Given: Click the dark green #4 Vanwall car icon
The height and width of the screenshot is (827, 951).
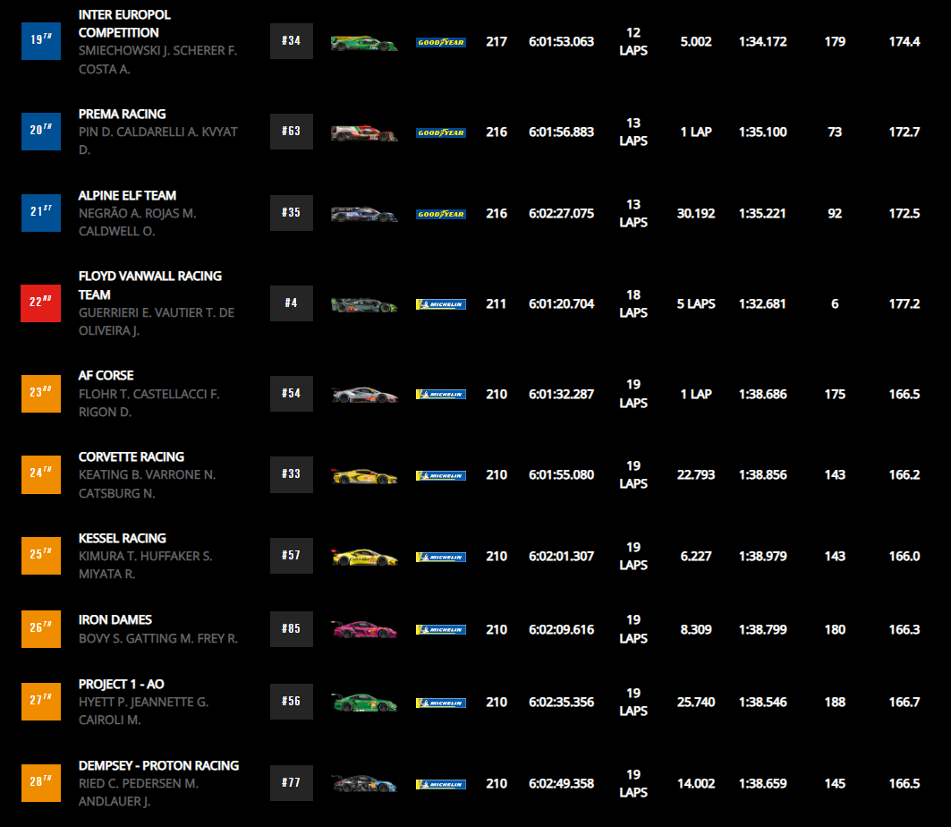Looking at the screenshot, I should coord(364,304).
